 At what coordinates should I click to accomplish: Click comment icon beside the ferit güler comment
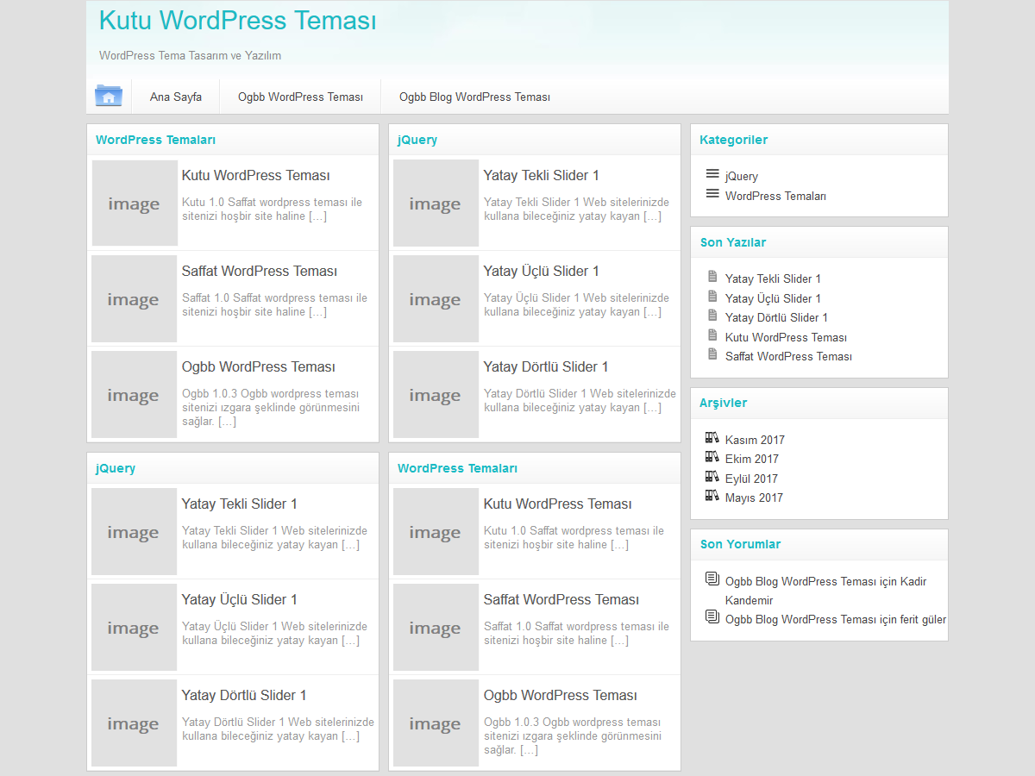click(x=712, y=616)
